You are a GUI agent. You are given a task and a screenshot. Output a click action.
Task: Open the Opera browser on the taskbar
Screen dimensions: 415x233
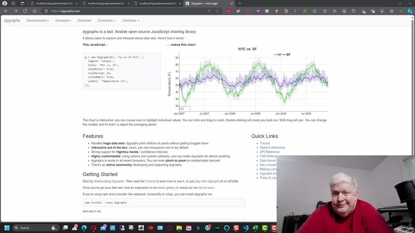pyautogui.click(x=94, y=228)
